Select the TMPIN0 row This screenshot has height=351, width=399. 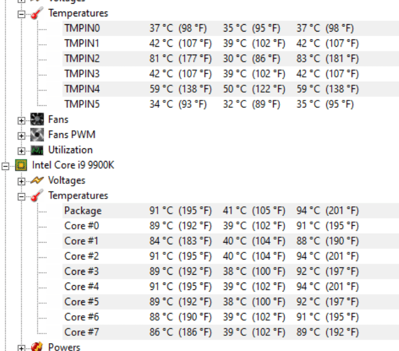coord(230,28)
